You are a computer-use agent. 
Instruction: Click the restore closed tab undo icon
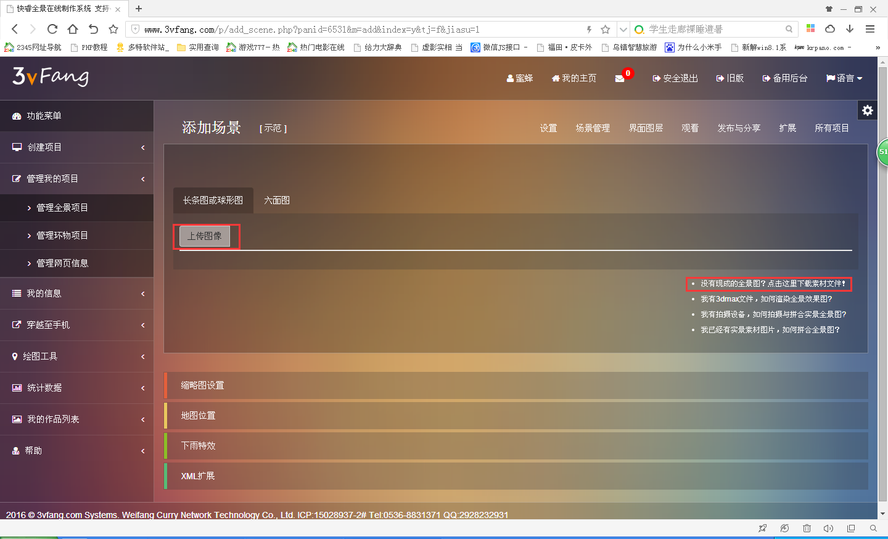(x=93, y=29)
